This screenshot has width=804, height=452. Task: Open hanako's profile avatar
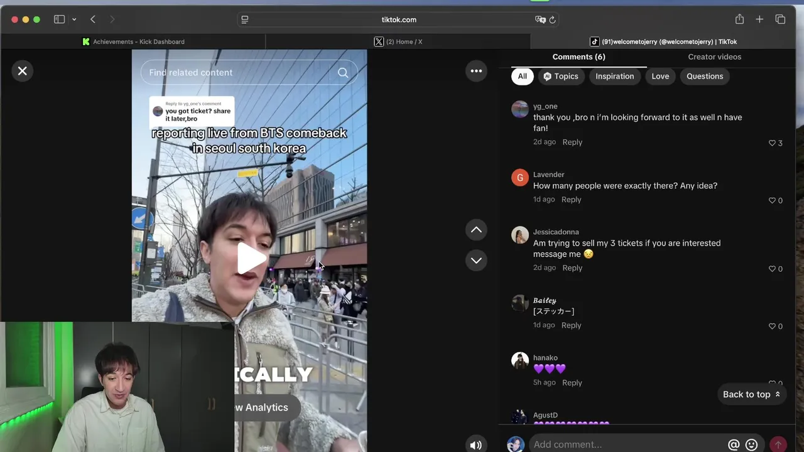point(520,361)
